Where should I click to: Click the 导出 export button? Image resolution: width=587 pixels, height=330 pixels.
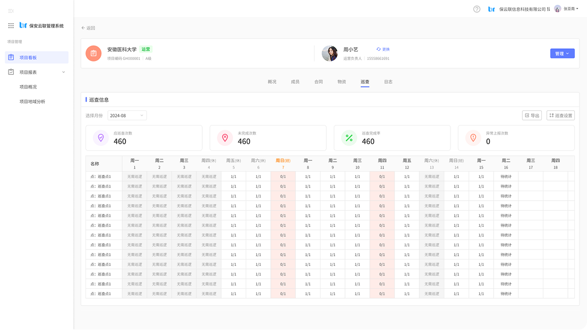tap(532, 115)
